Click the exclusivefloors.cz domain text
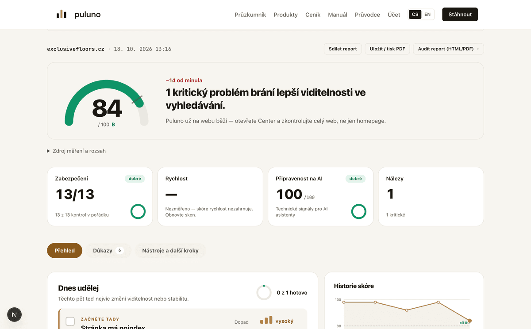 pos(76,49)
